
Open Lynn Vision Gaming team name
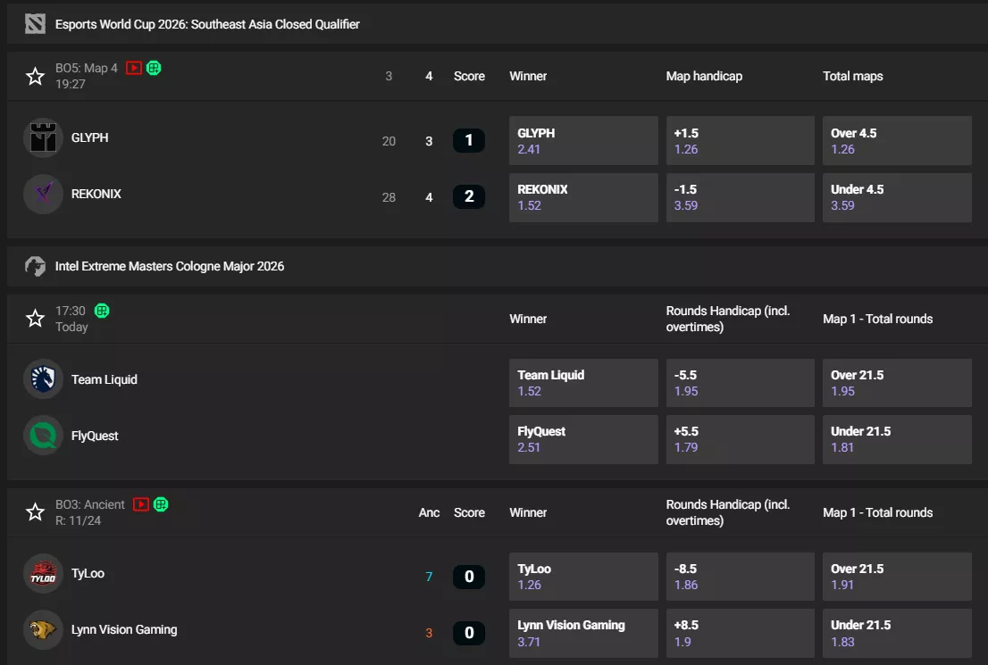(x=124, y=629)
